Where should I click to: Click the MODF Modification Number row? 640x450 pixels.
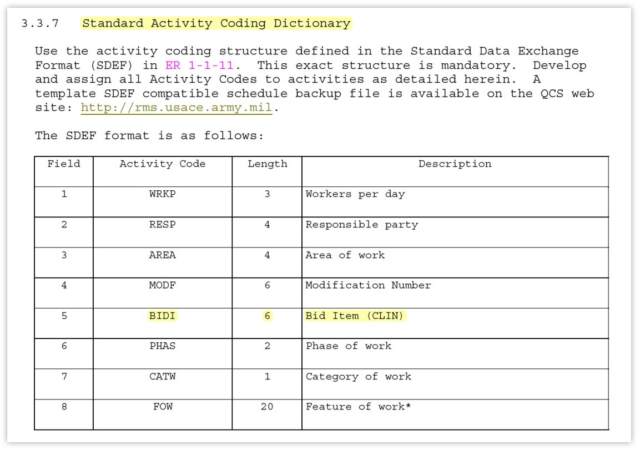(x=162, y=285)
